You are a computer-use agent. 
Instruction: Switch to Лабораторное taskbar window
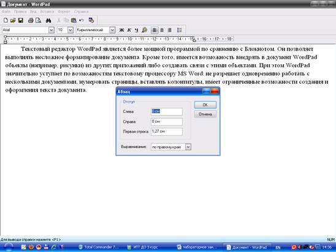click(x=197, y=247)
